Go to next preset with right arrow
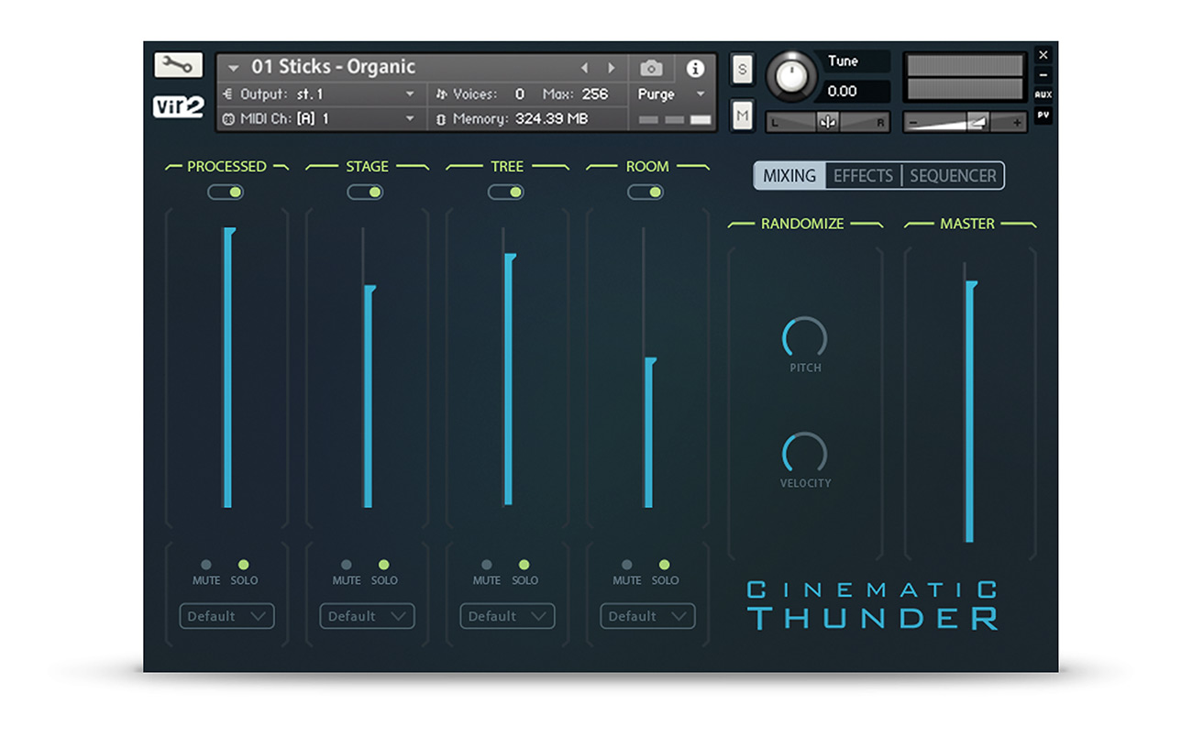1192x749 pixels. point(612,69)
